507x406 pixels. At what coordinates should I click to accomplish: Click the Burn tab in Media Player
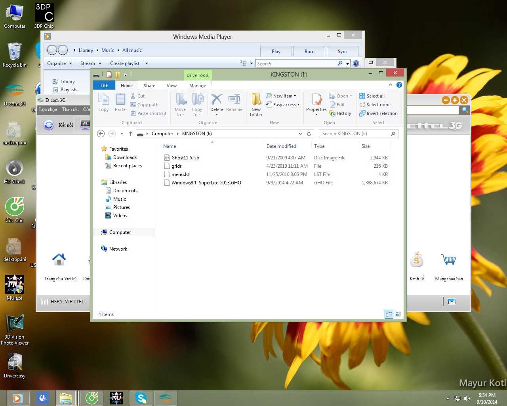click(x=309, y=52)
